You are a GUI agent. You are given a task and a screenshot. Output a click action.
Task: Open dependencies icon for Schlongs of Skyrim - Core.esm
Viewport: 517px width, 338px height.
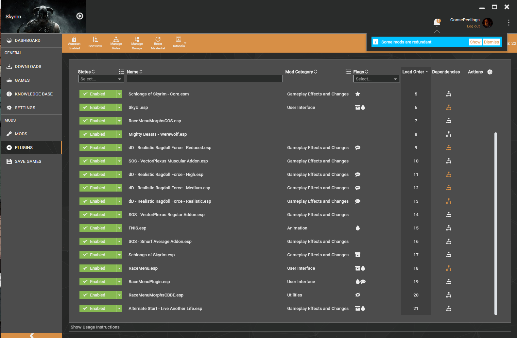(449, 94)
